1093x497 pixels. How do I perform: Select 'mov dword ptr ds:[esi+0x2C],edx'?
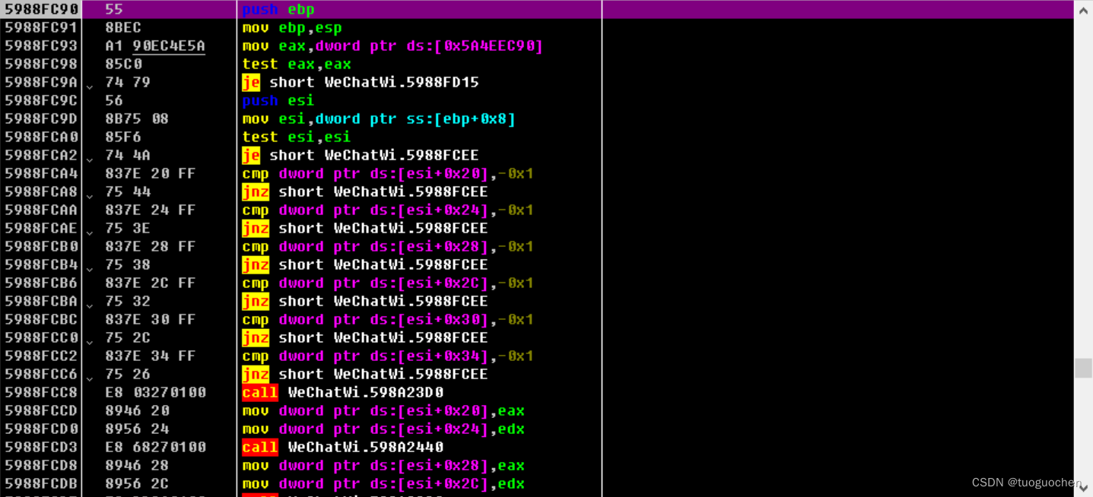[383, 483]
